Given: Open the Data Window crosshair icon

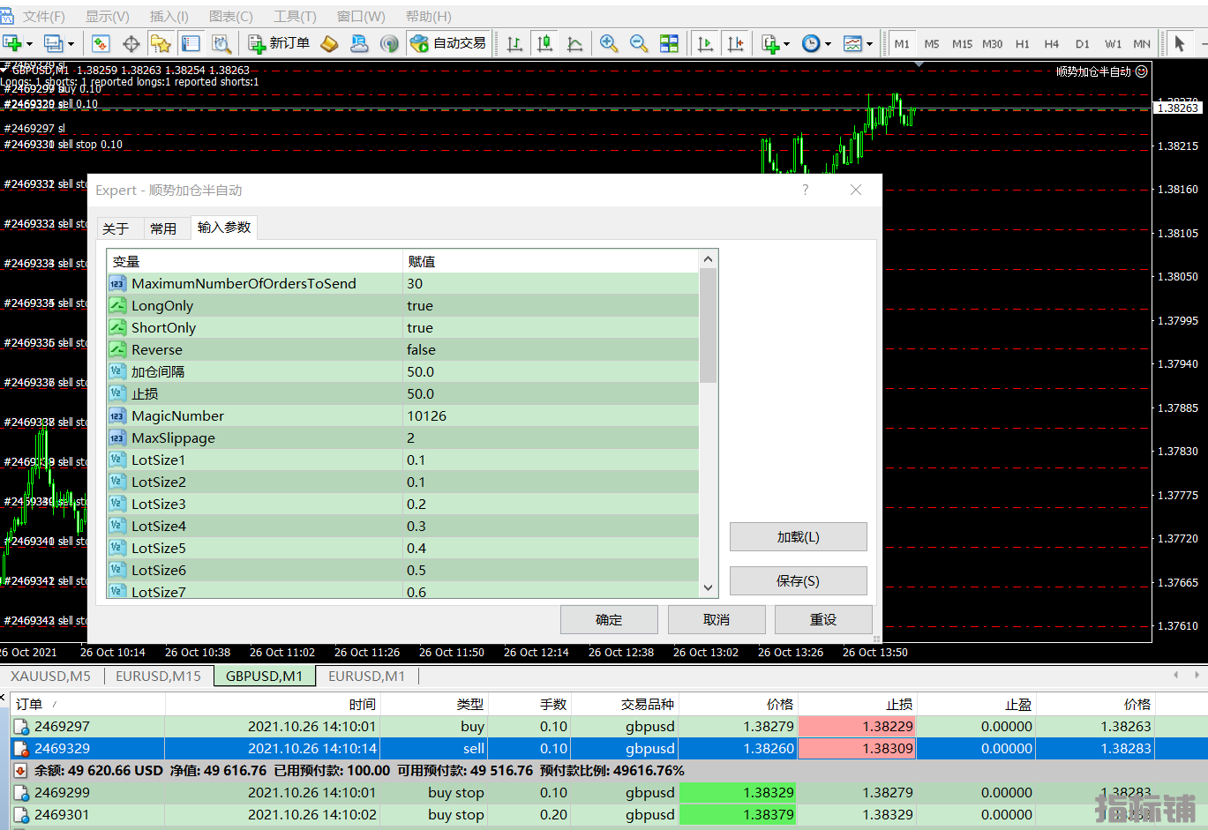Looking at the screenshot, I should tap(131, 43).
